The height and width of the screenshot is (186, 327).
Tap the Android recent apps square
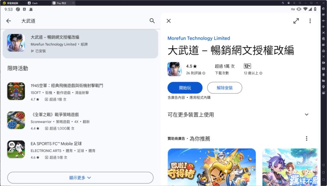click(x=323, y=180)
